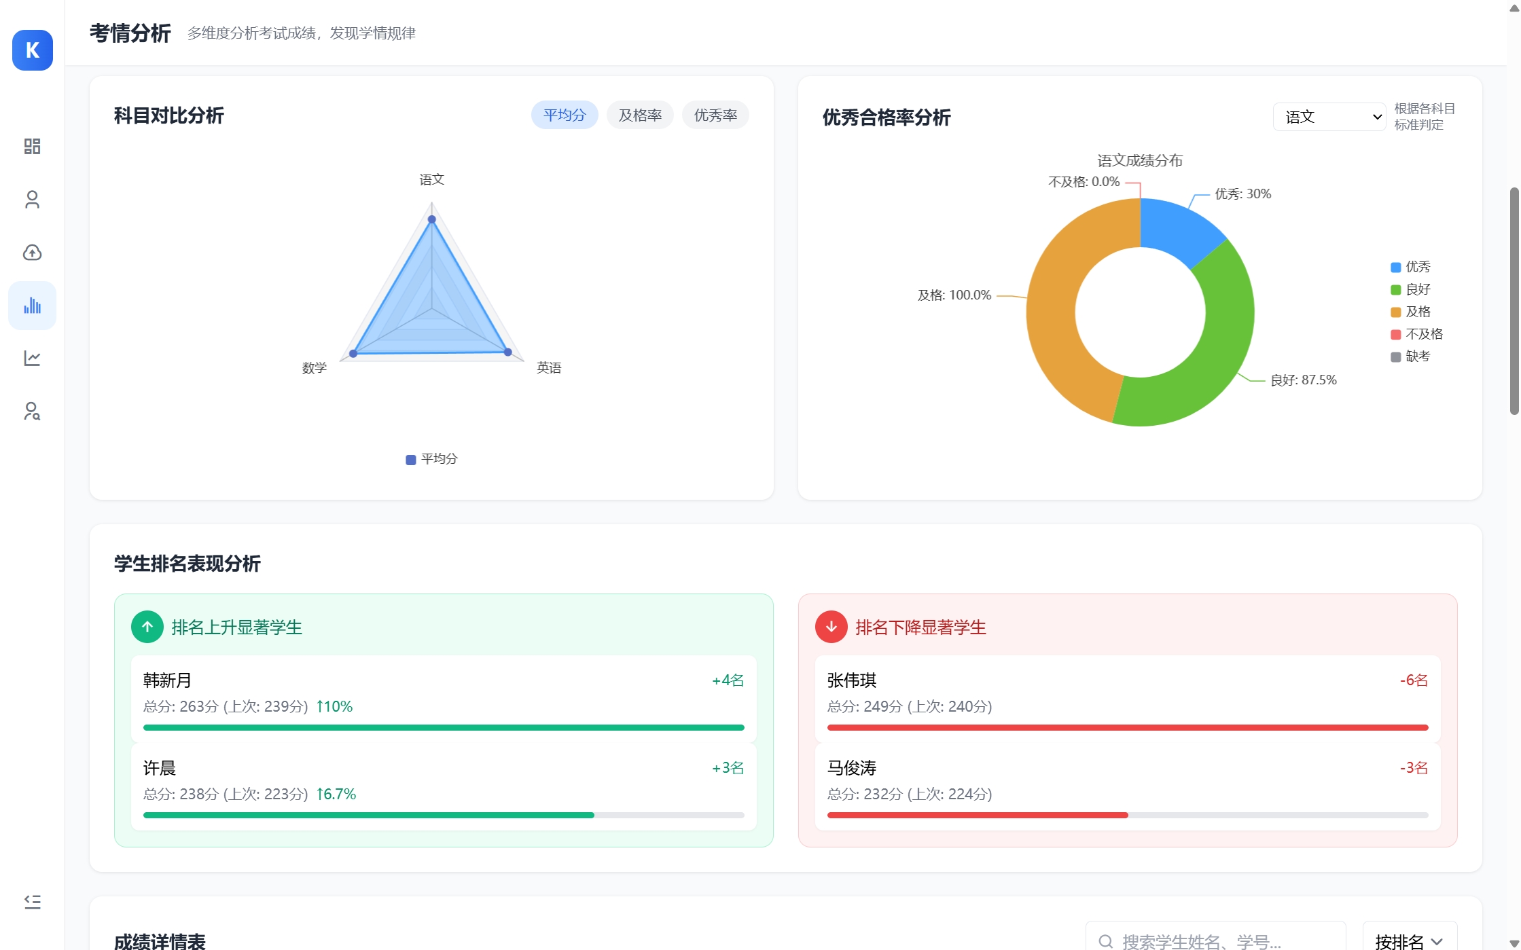Click the blue K logo icon

[32, 50]
